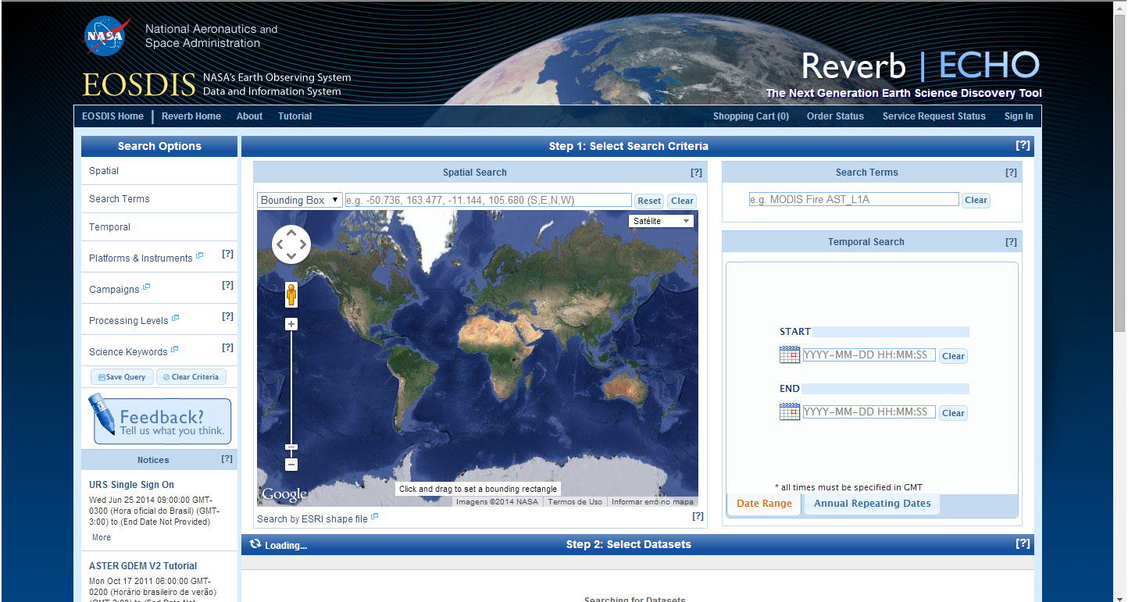
Task: Clear the START date field
Action: (953, 356)
